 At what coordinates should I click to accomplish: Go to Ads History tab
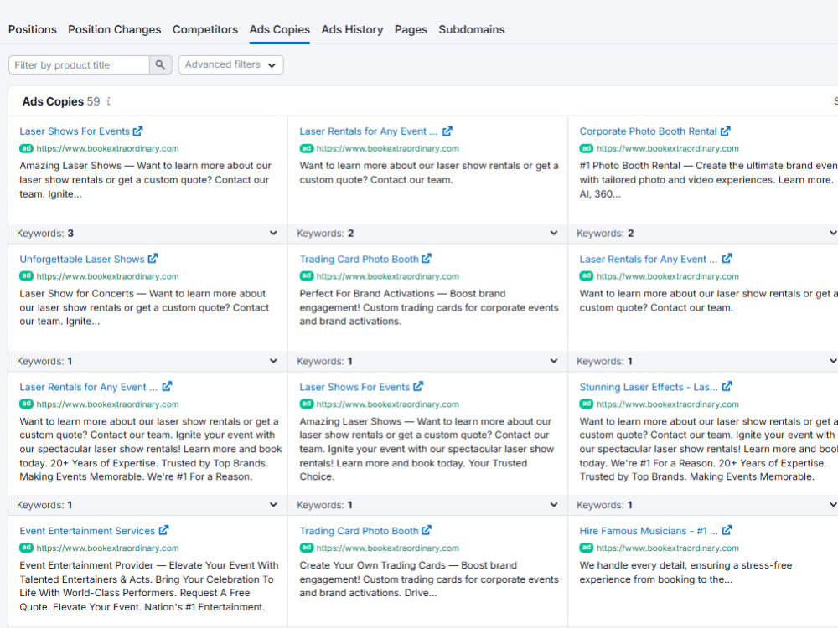click(x=352, y=29)
